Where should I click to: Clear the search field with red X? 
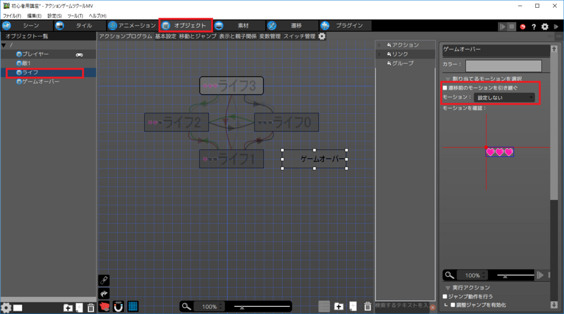(x=432, y=307)
